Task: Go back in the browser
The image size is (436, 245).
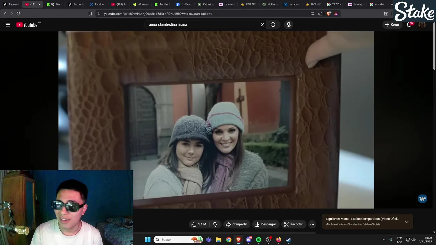Action: click(x=5, y=14)
